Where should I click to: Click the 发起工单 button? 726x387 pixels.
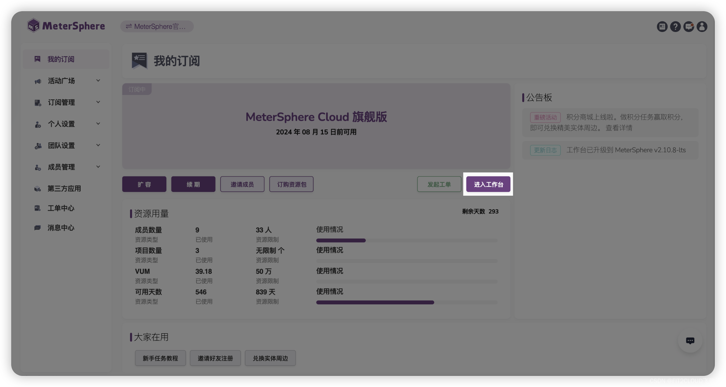pyautogui.click(x=439, y=184)
